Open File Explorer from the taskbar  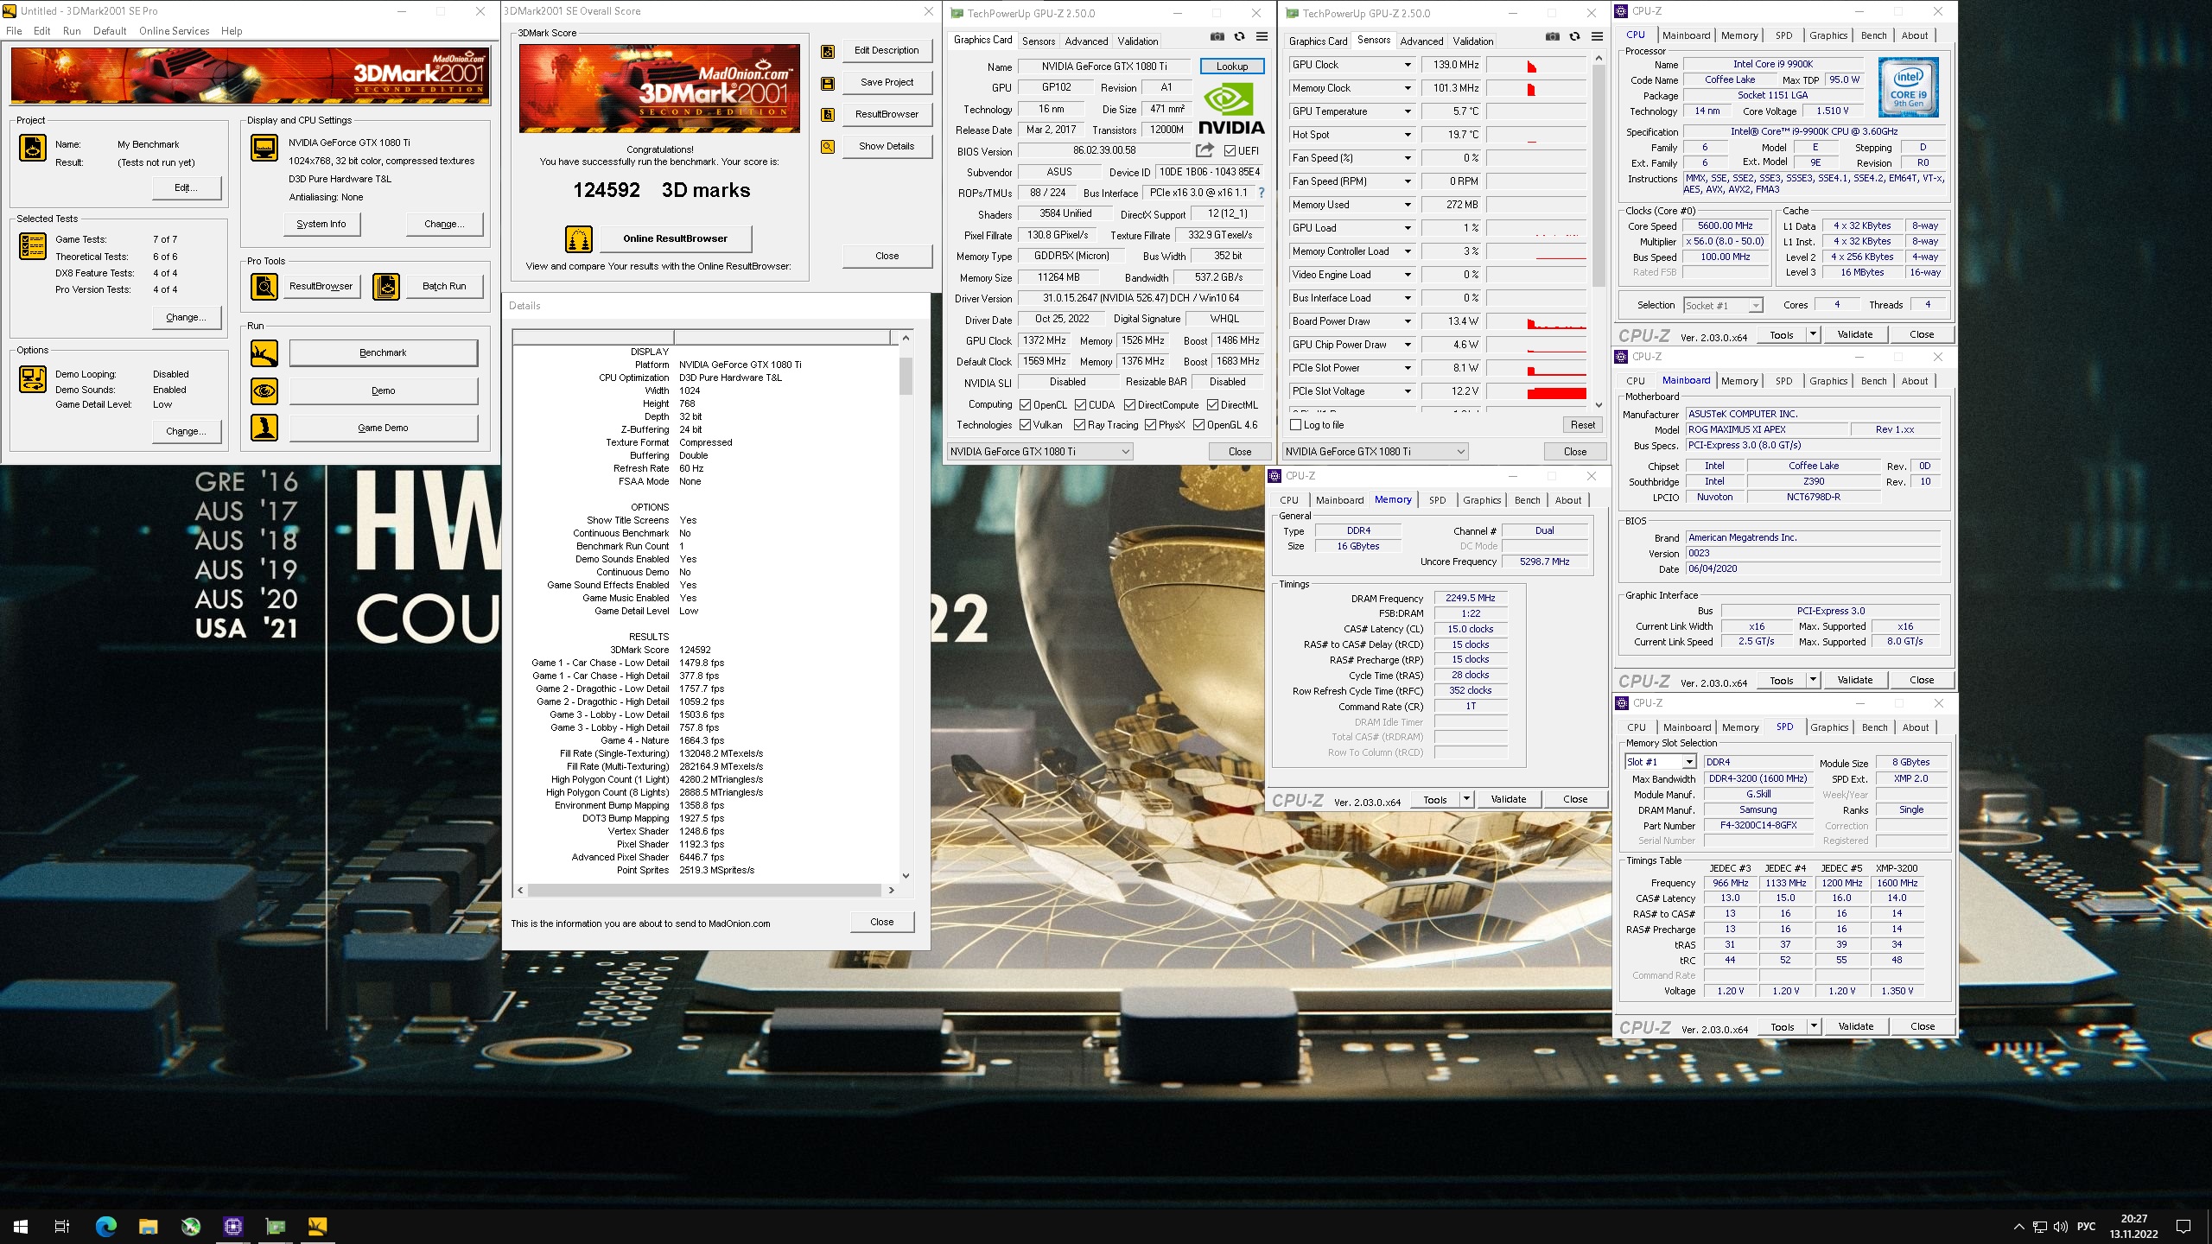coord(148,1226)
